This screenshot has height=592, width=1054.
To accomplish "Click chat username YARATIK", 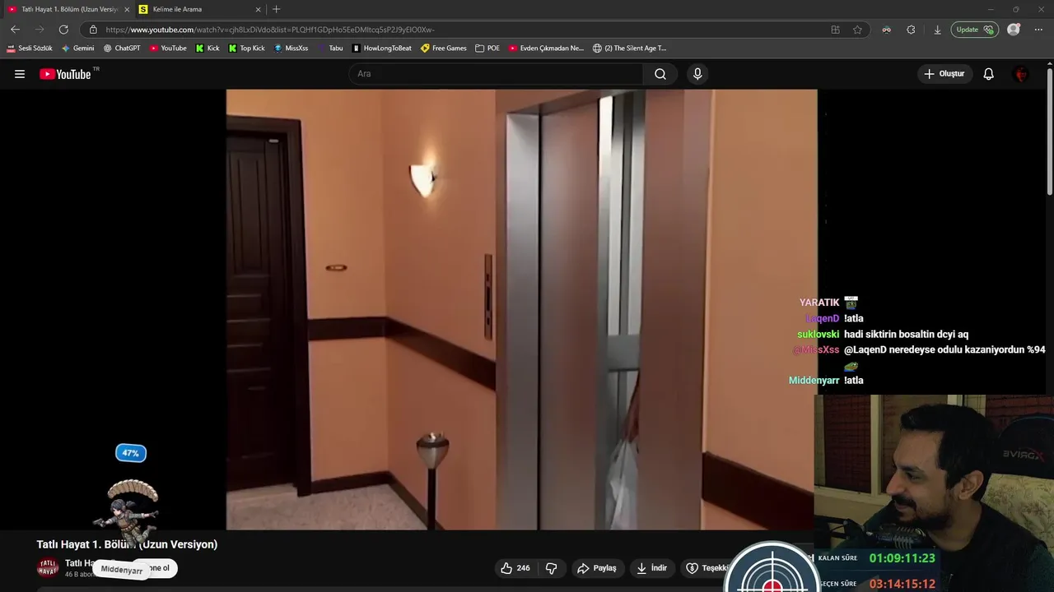I will (819, 303).
